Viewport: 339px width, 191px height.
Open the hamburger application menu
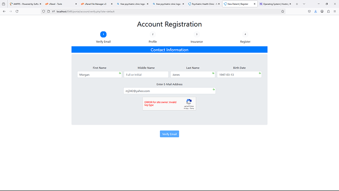(x=335, y=11)
